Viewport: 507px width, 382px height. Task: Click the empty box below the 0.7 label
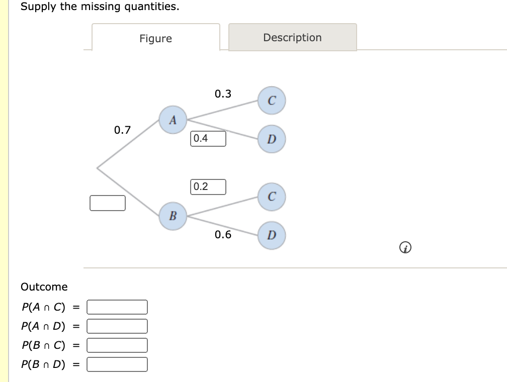click(x=107, y=203)
